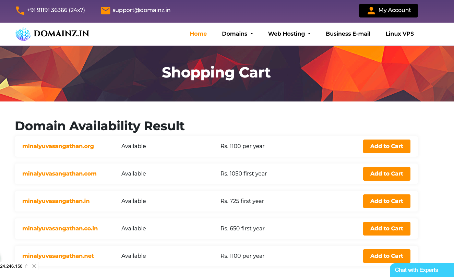The height and width of the screenshot is (277, 454).
Task: Click the user icon on My Account
Action: 371,11
